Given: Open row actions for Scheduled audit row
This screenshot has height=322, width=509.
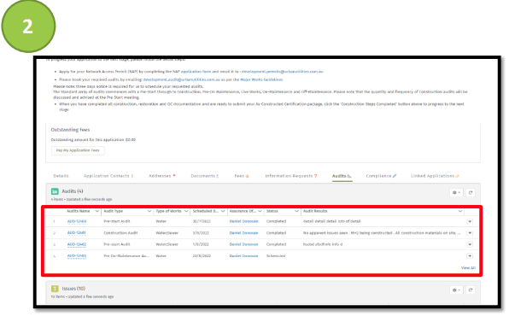Looking at the screenshot, I should click(x=470, y=256).
